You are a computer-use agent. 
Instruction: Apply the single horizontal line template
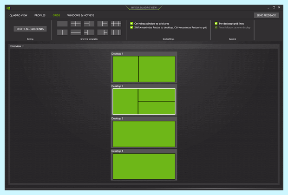[x=76, y=32]
